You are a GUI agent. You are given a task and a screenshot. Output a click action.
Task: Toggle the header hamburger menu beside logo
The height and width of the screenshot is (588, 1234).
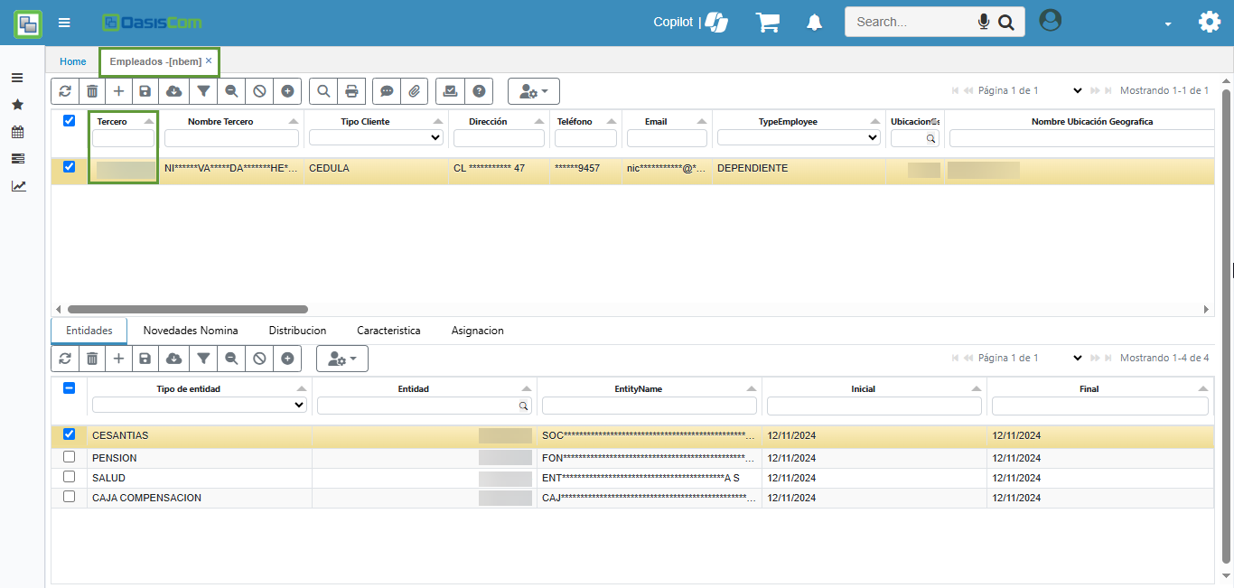point(64,23)
